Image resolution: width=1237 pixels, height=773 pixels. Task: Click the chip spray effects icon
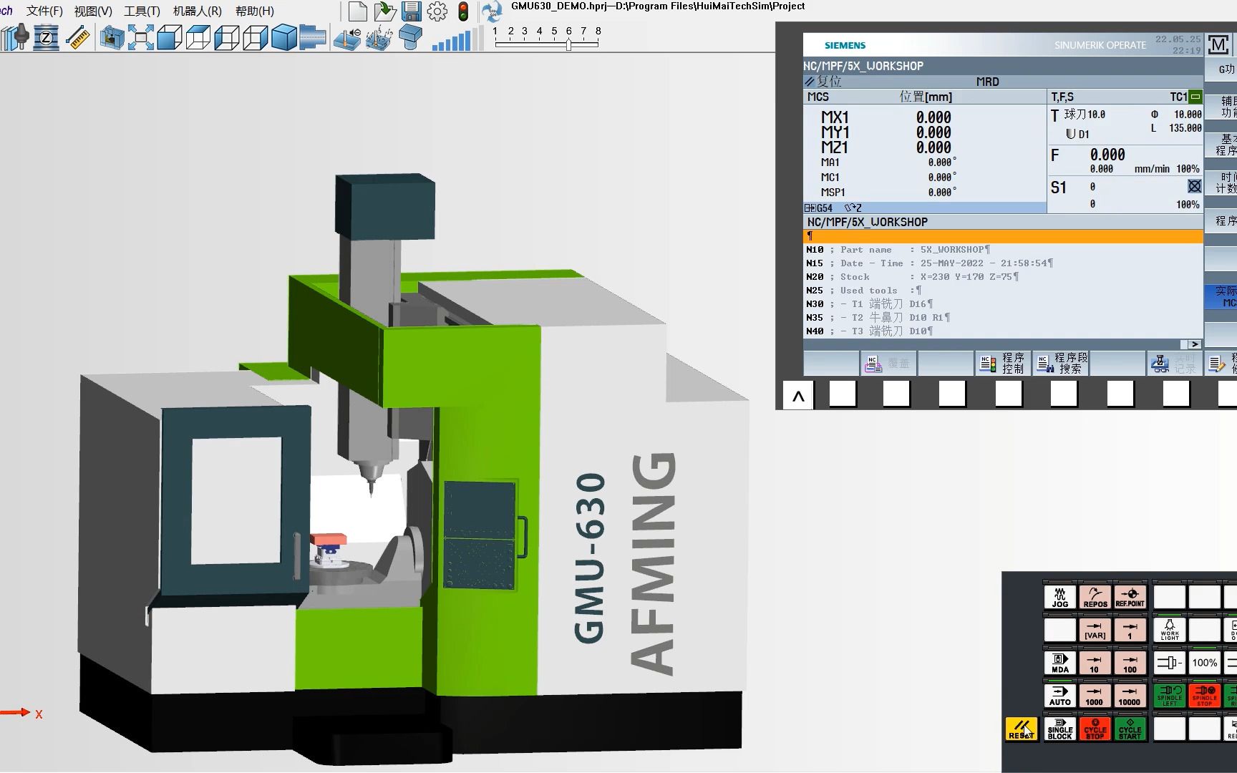pyautogui.click(x=379, y=37)
